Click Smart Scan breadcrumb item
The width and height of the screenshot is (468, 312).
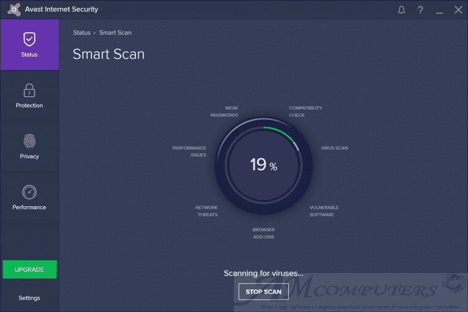coord(115,33)
